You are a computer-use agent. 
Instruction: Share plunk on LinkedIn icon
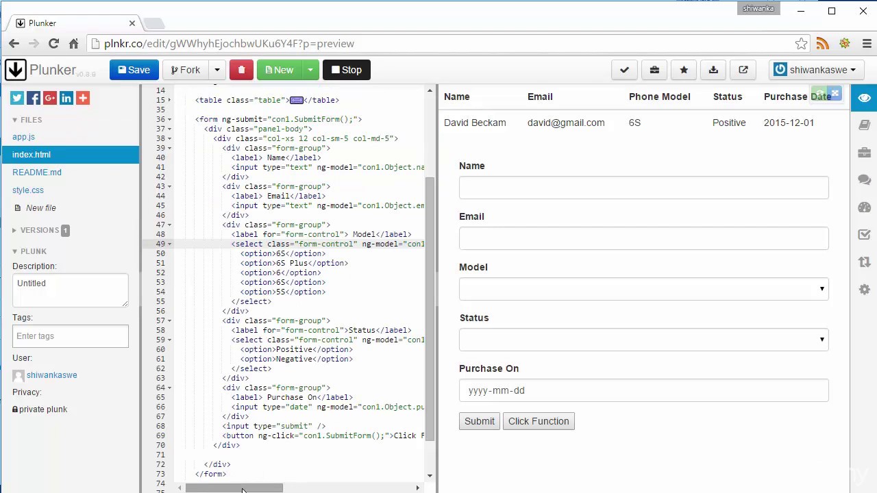(66, 98)
